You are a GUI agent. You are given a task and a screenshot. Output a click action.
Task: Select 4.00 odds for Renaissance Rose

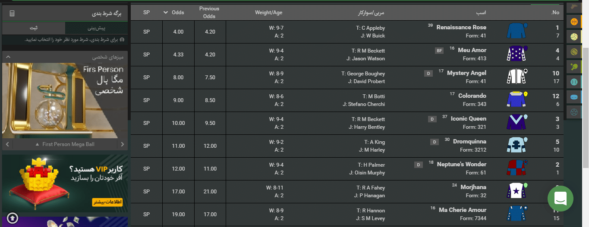pyautogui.click(x=178, y=32)
